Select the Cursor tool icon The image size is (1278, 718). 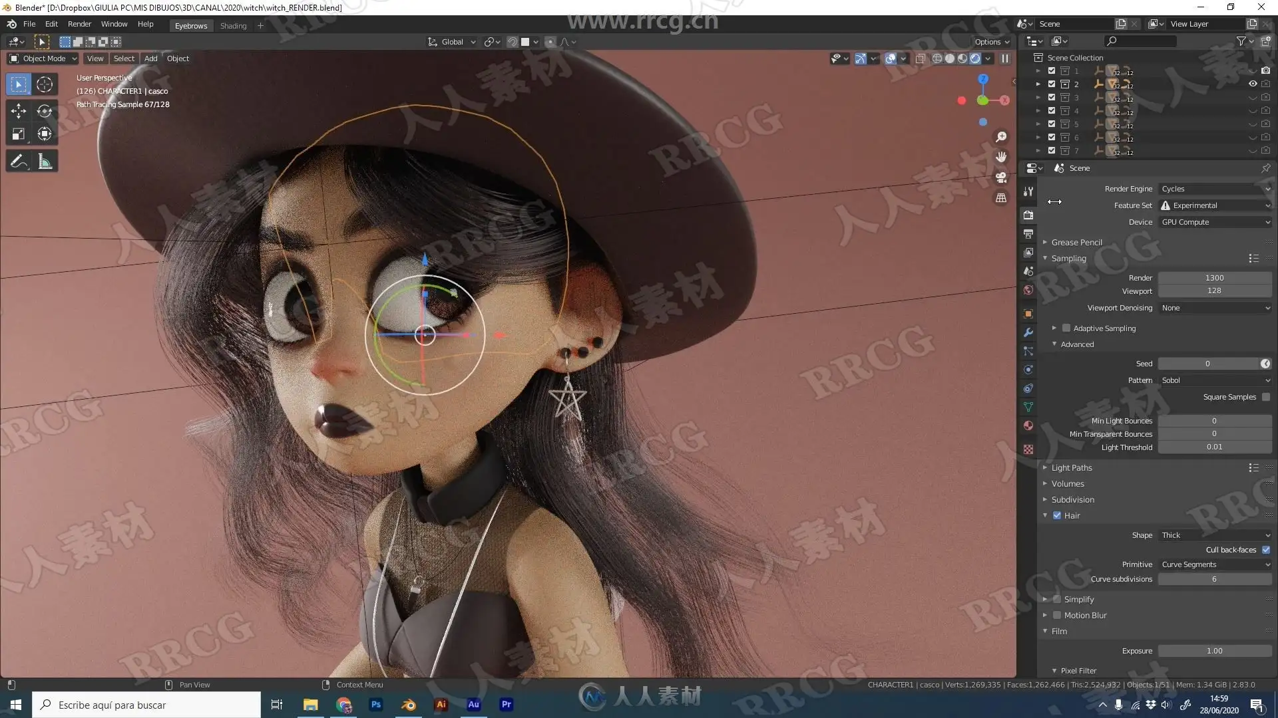45,84
